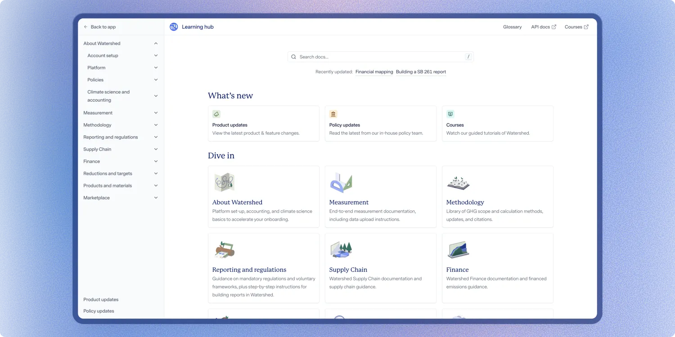
Task: Open the Glossary page
Action: pos(512,27)
